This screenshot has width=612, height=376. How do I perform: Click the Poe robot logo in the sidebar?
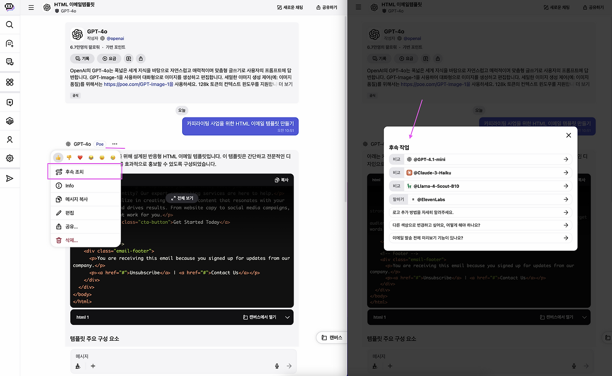tap(10, 7)
